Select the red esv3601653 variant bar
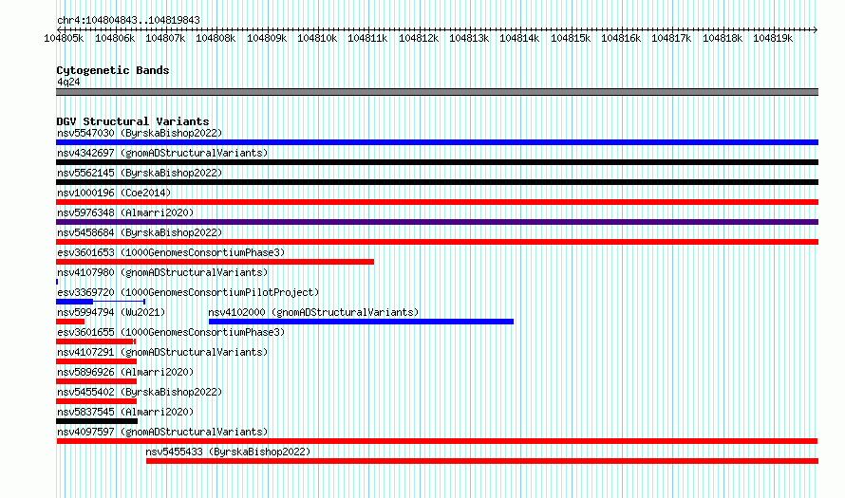Screen dimensions: 845x498 point(215,262)
